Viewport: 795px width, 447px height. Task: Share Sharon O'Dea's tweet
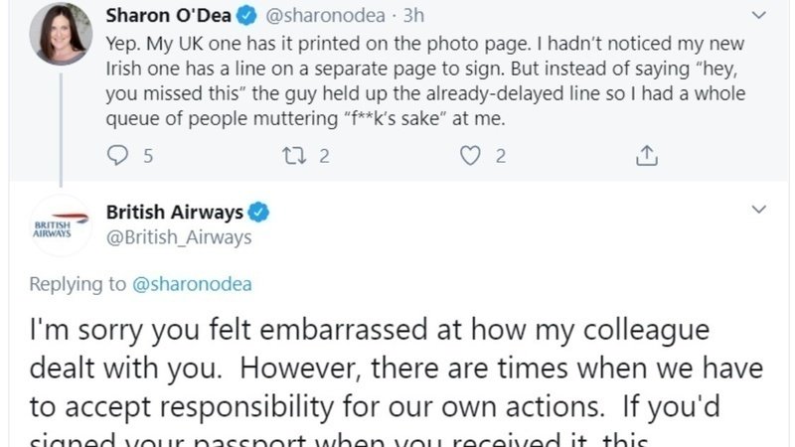[647, 156]
